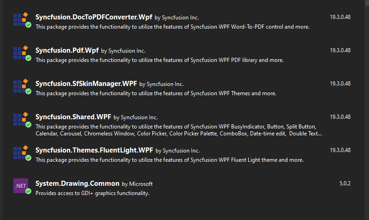Click the Syncfusion.Shared.WPF description text
The width and height of the screenshot is (369, 220).
[179, 130]
